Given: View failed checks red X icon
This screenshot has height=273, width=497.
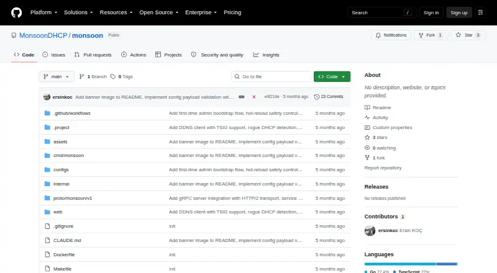Looking at the screenshot, I should click(x=254, y=97).
